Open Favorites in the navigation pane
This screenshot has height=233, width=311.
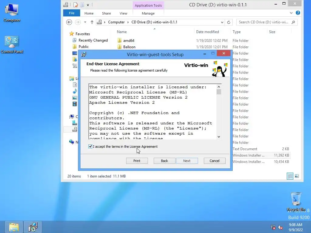(83, 34)
